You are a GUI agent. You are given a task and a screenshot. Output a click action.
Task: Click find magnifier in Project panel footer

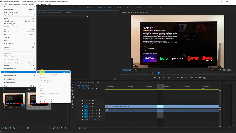pyautogui.click(x=54, y=128)
